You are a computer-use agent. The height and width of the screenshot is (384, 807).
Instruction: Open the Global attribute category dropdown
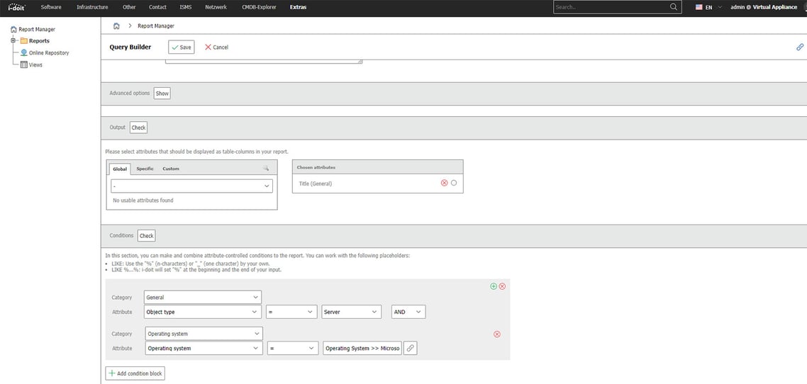[192, 186]
